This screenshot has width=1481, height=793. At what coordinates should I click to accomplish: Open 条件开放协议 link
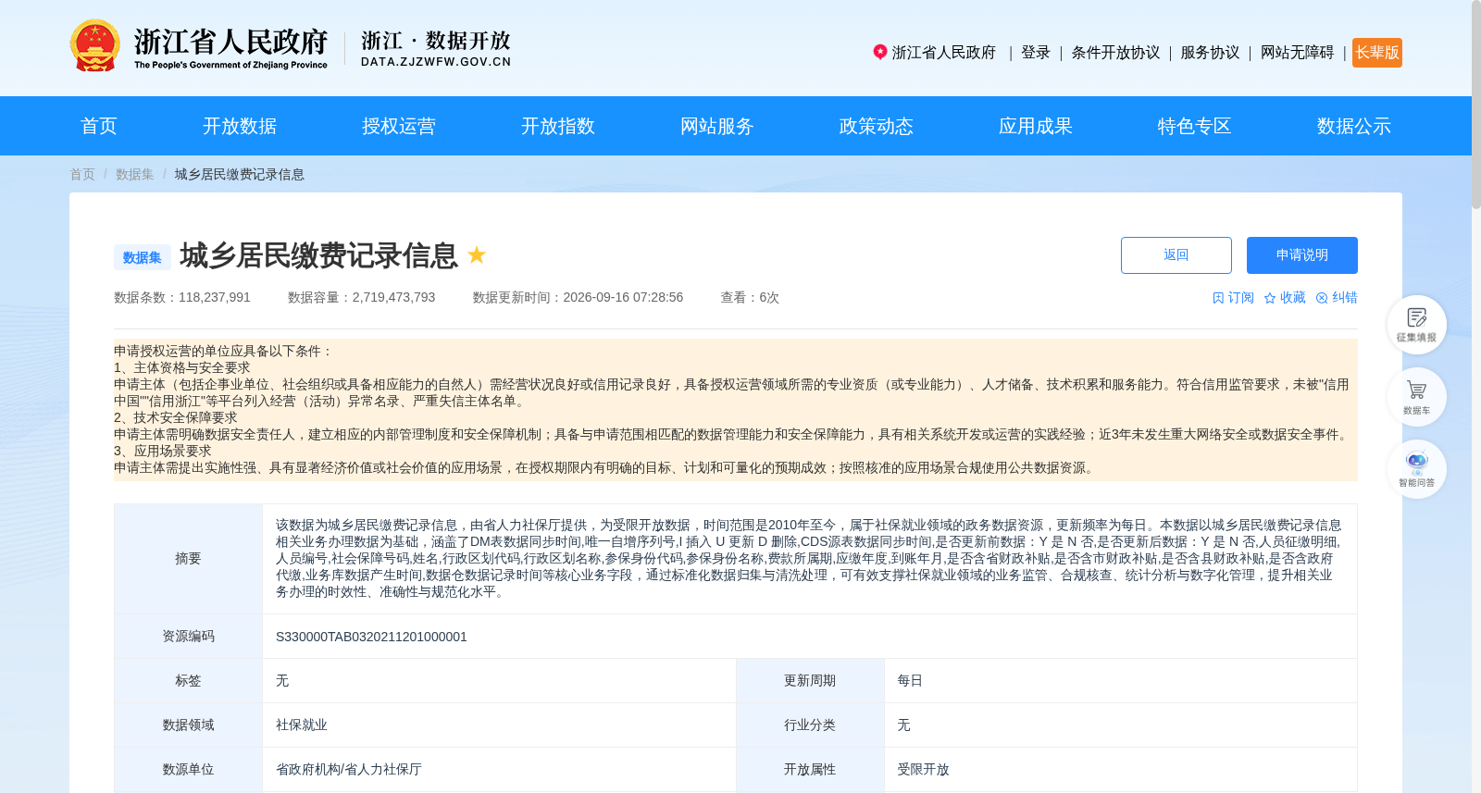click(x=1115, y=53)
